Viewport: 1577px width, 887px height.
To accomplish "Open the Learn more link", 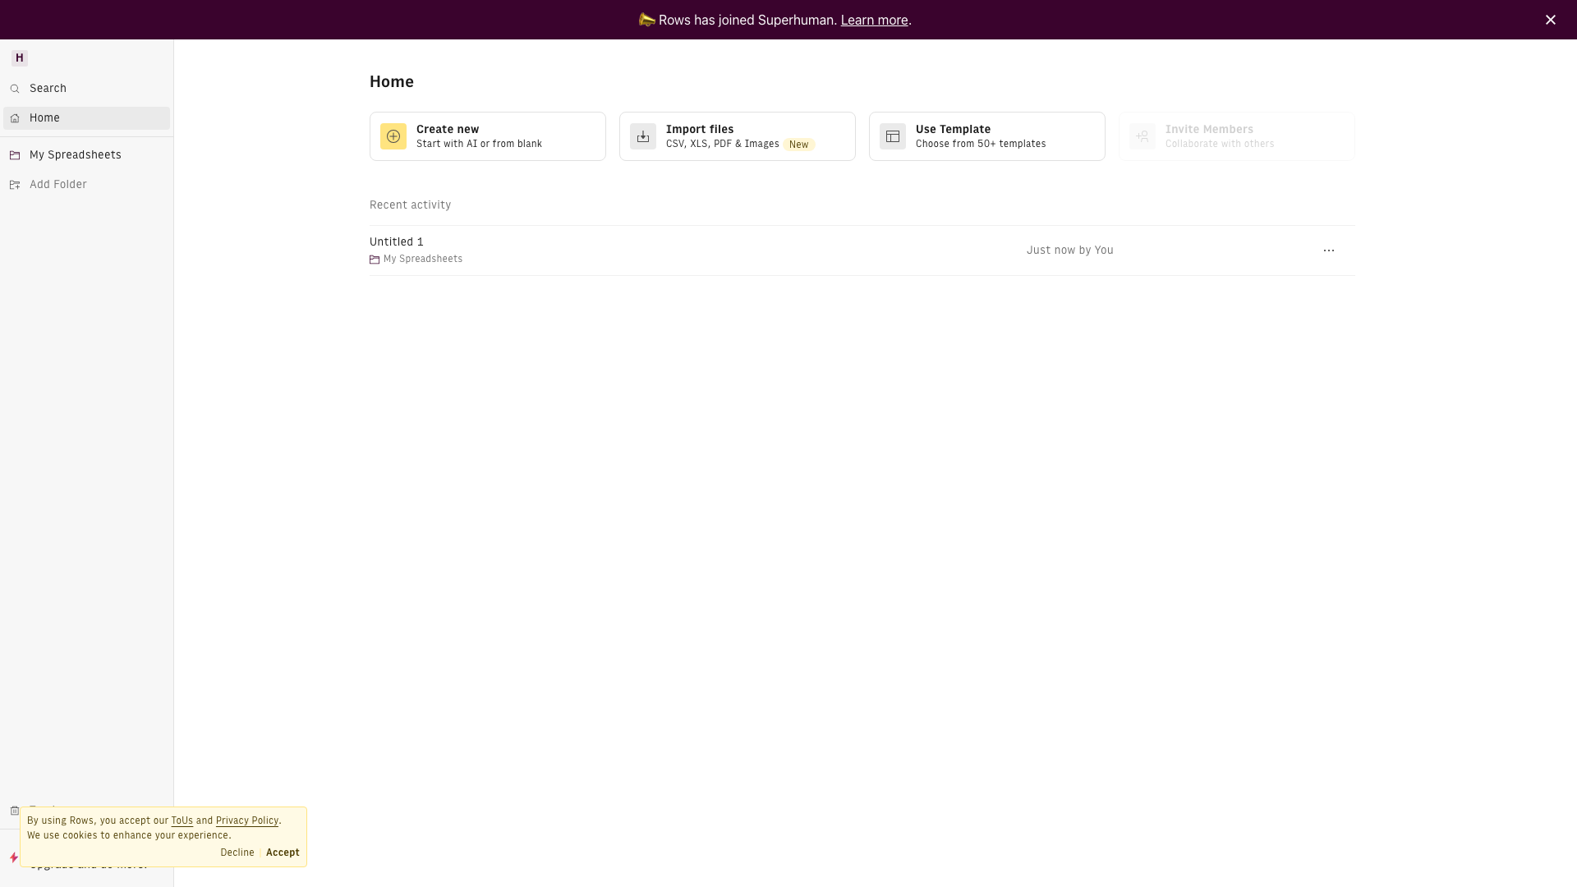I will click(873, 20).
